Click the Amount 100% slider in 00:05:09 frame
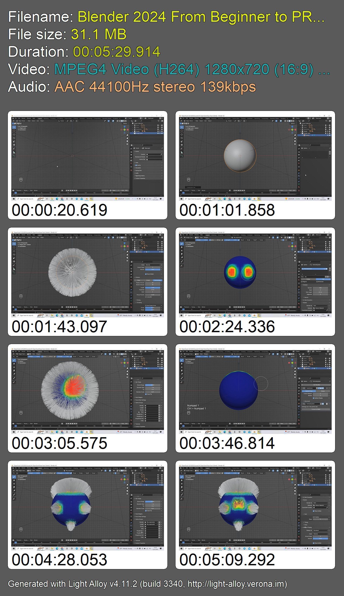 tap(320, 538)
